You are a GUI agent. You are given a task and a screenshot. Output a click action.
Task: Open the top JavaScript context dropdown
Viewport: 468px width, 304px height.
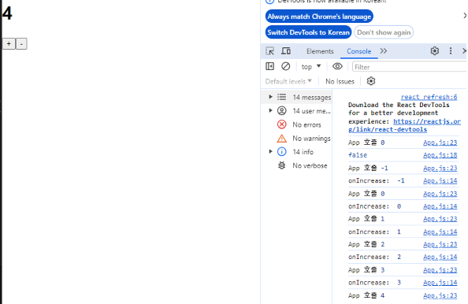pos(311,66)
